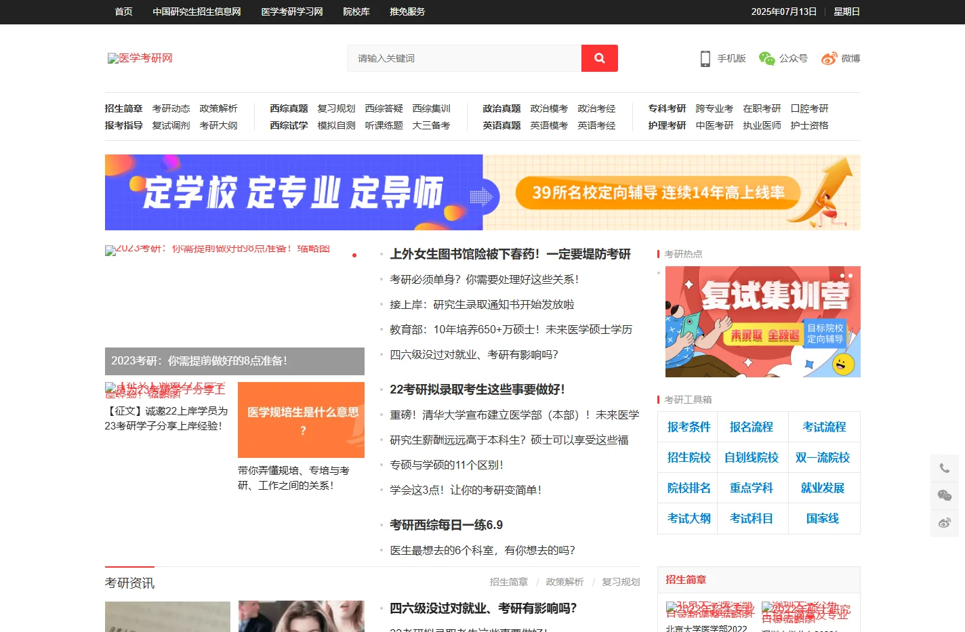
Task: Open 国家线 tool button
Action: point(822,518)
